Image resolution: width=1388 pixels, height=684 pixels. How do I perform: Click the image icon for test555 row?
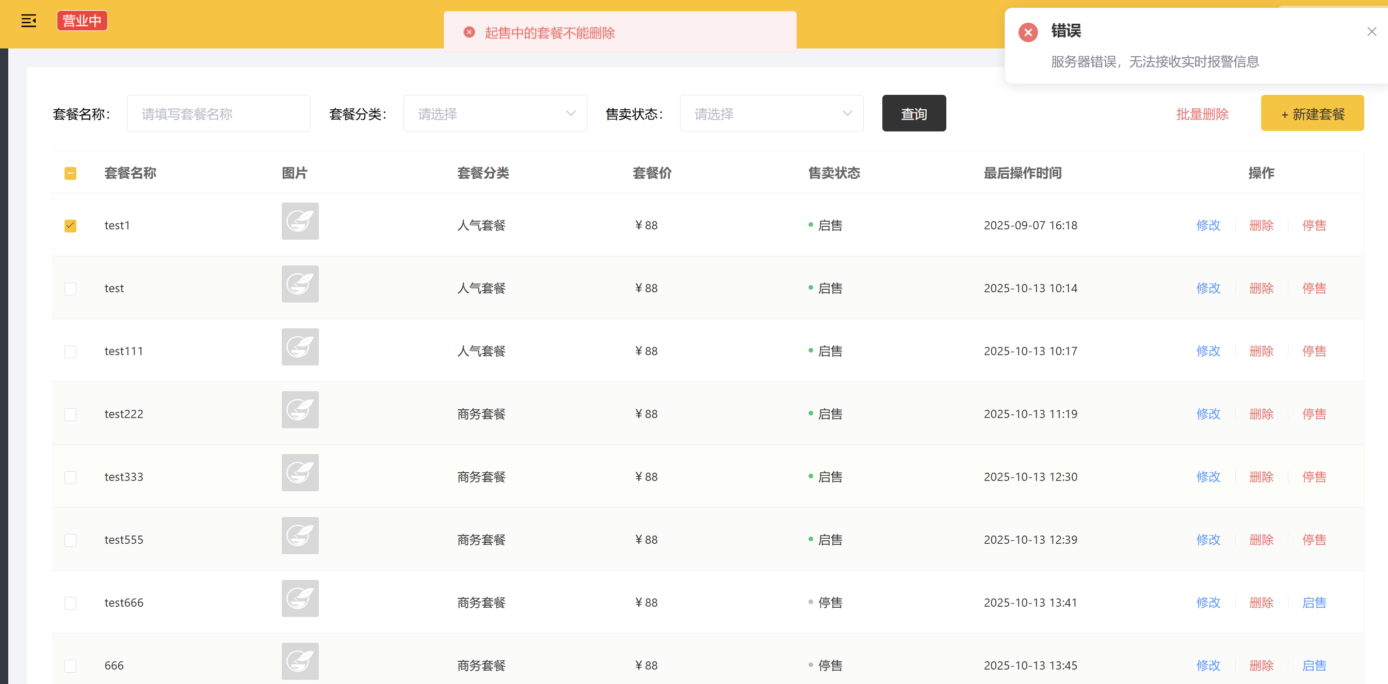click(300, 536)
